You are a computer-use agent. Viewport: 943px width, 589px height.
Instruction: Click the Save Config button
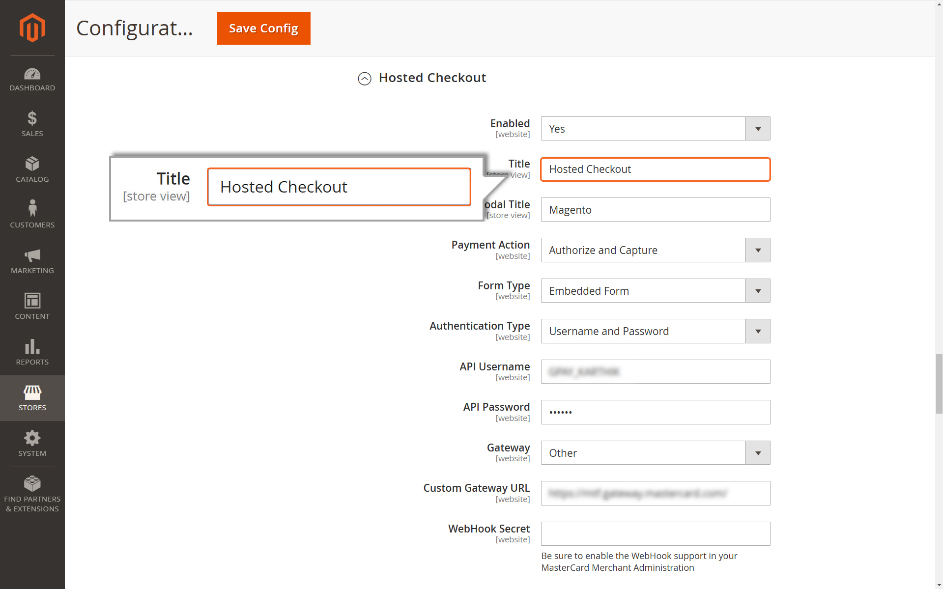[x=264, y=28]
